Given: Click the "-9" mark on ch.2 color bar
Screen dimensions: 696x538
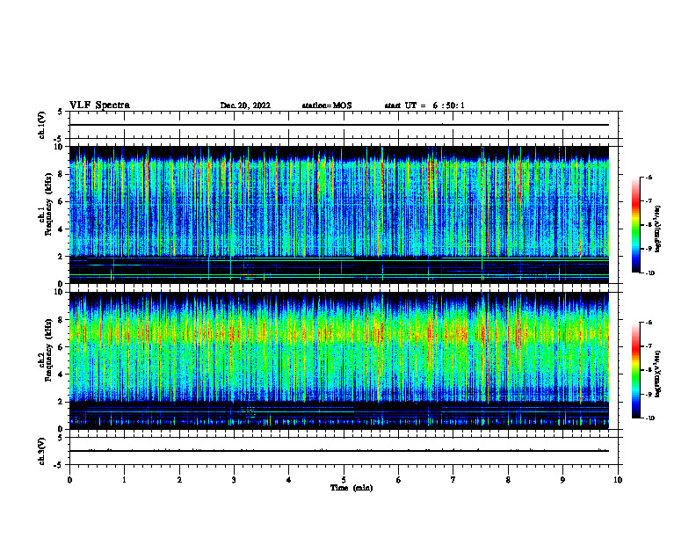Looking at the screenshot, I should (x=649, y=394).
